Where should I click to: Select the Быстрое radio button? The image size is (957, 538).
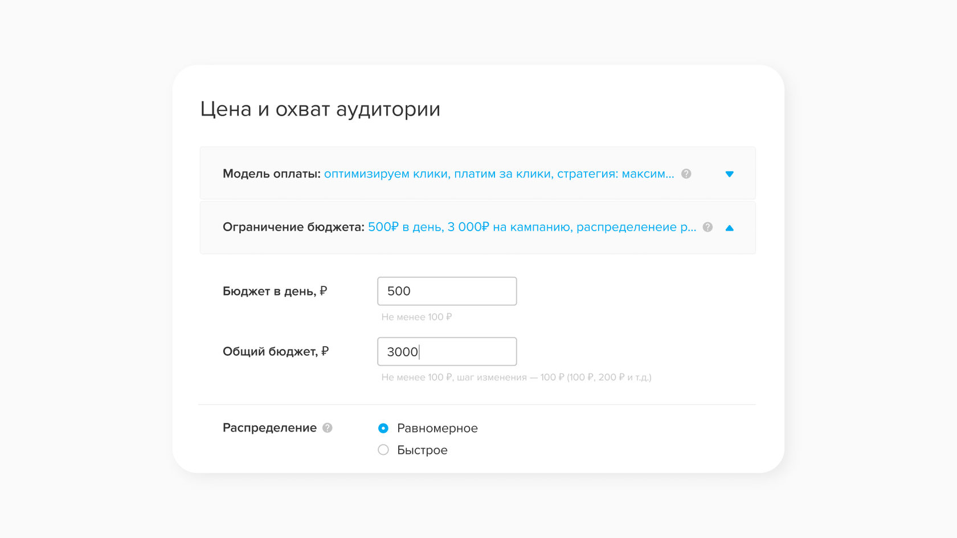tap(383, 450)
